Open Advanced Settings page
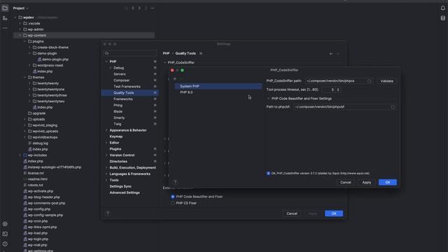The height and width of the screenshot is (252, 448). [125, 193]
